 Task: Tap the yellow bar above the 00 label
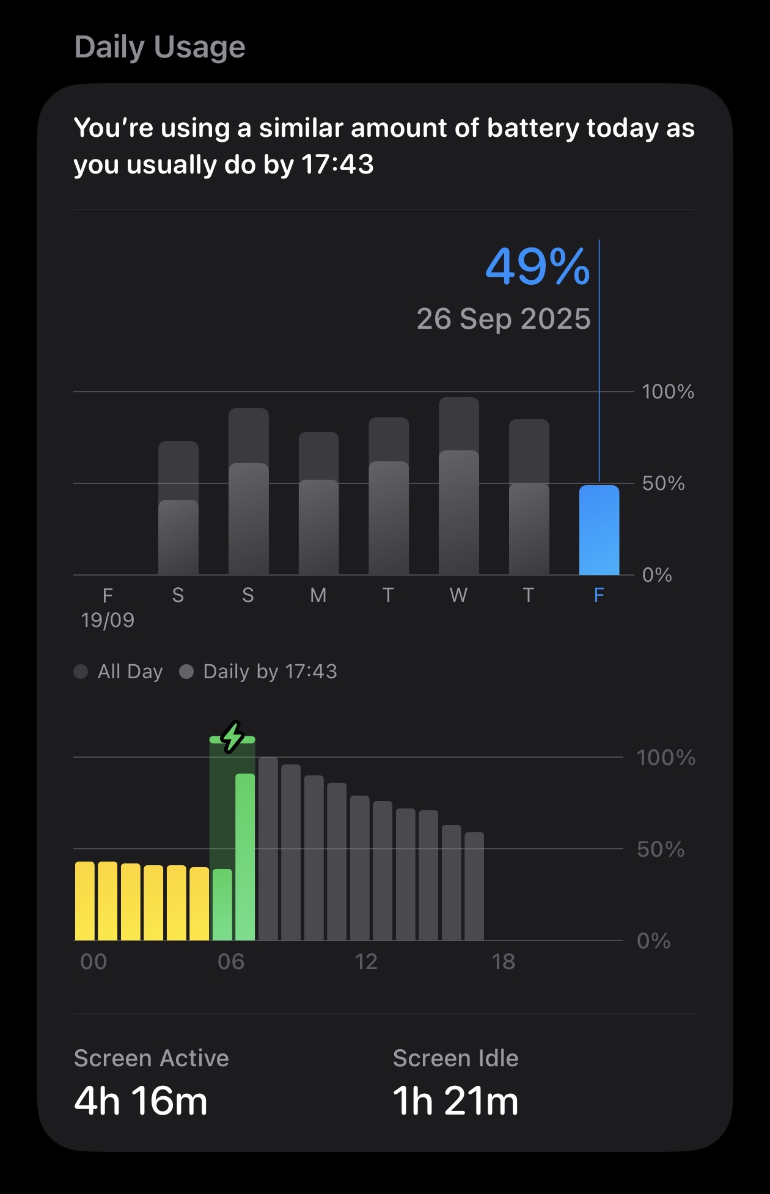point(85,901)
